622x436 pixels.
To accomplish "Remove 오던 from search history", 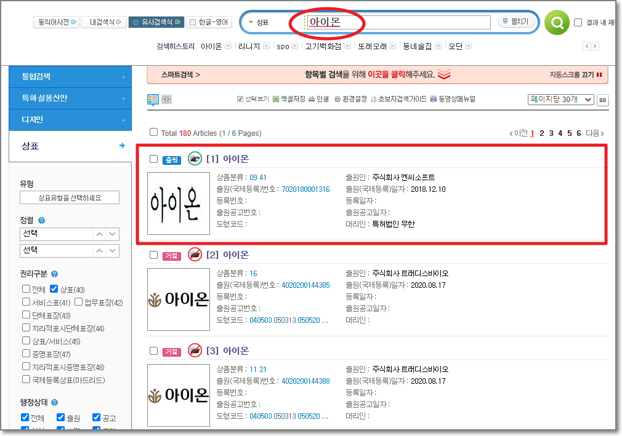I will [x=469, y=46].
